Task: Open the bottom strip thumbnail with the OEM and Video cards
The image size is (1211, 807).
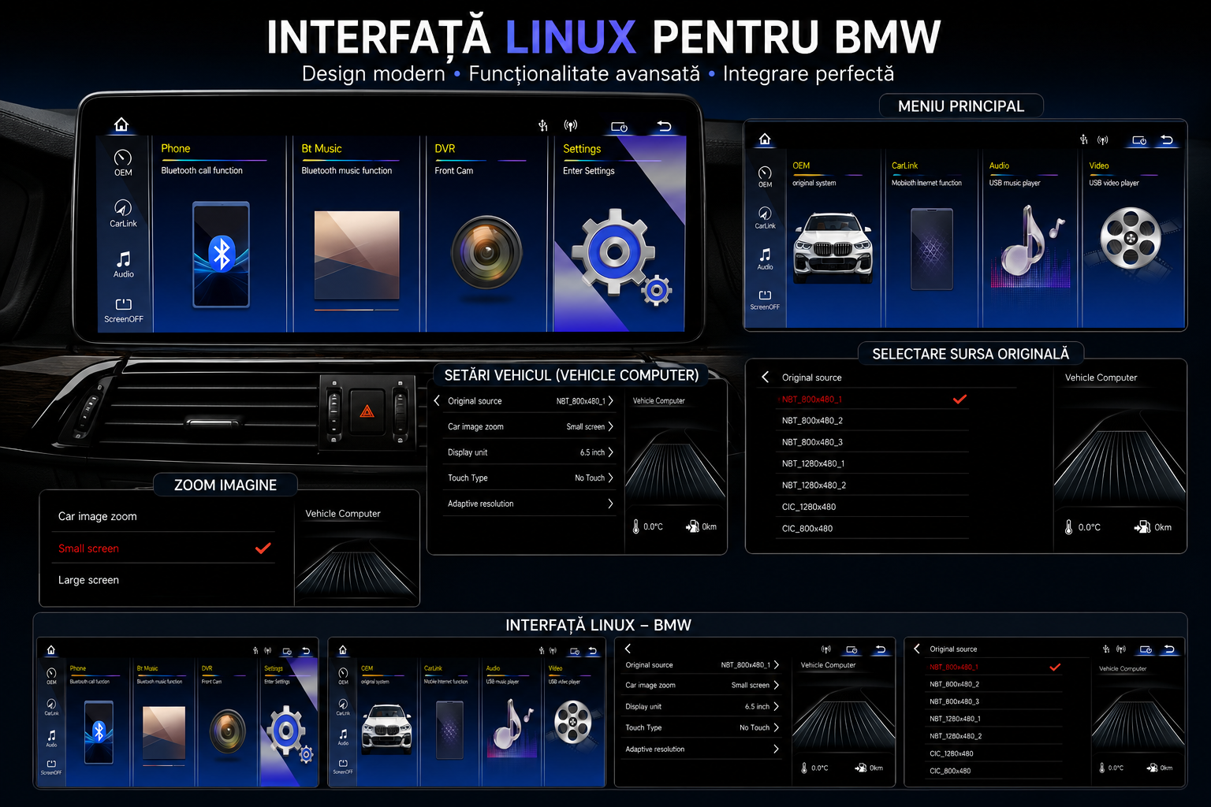Action: (x=467, y=712)
